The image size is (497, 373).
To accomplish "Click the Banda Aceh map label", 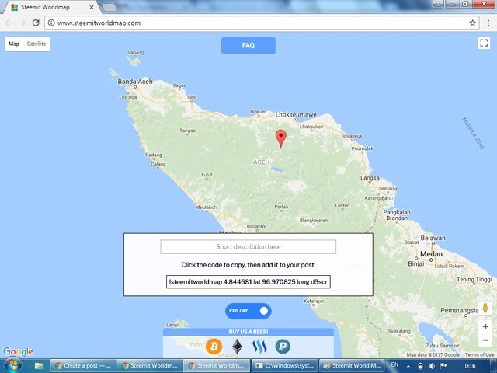I will click(x=135, y=82).
